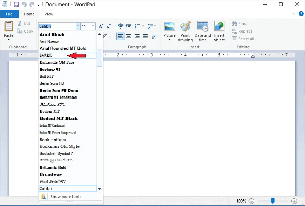Screen dimensions: 305x206
Task: Center the paragraph text
Action: (x=129, y=36)
